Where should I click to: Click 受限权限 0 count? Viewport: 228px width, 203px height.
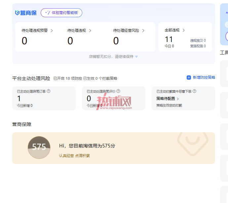click(198, 46)
